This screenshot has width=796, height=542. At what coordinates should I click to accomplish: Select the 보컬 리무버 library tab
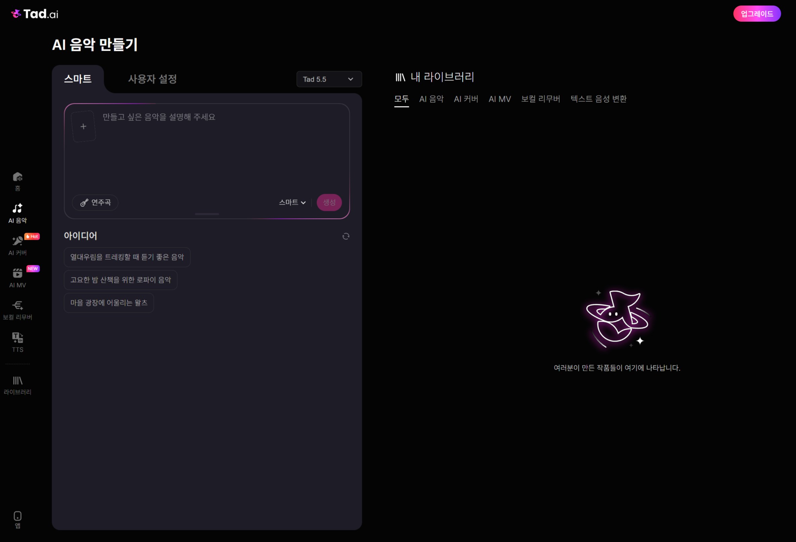(541, 99)
